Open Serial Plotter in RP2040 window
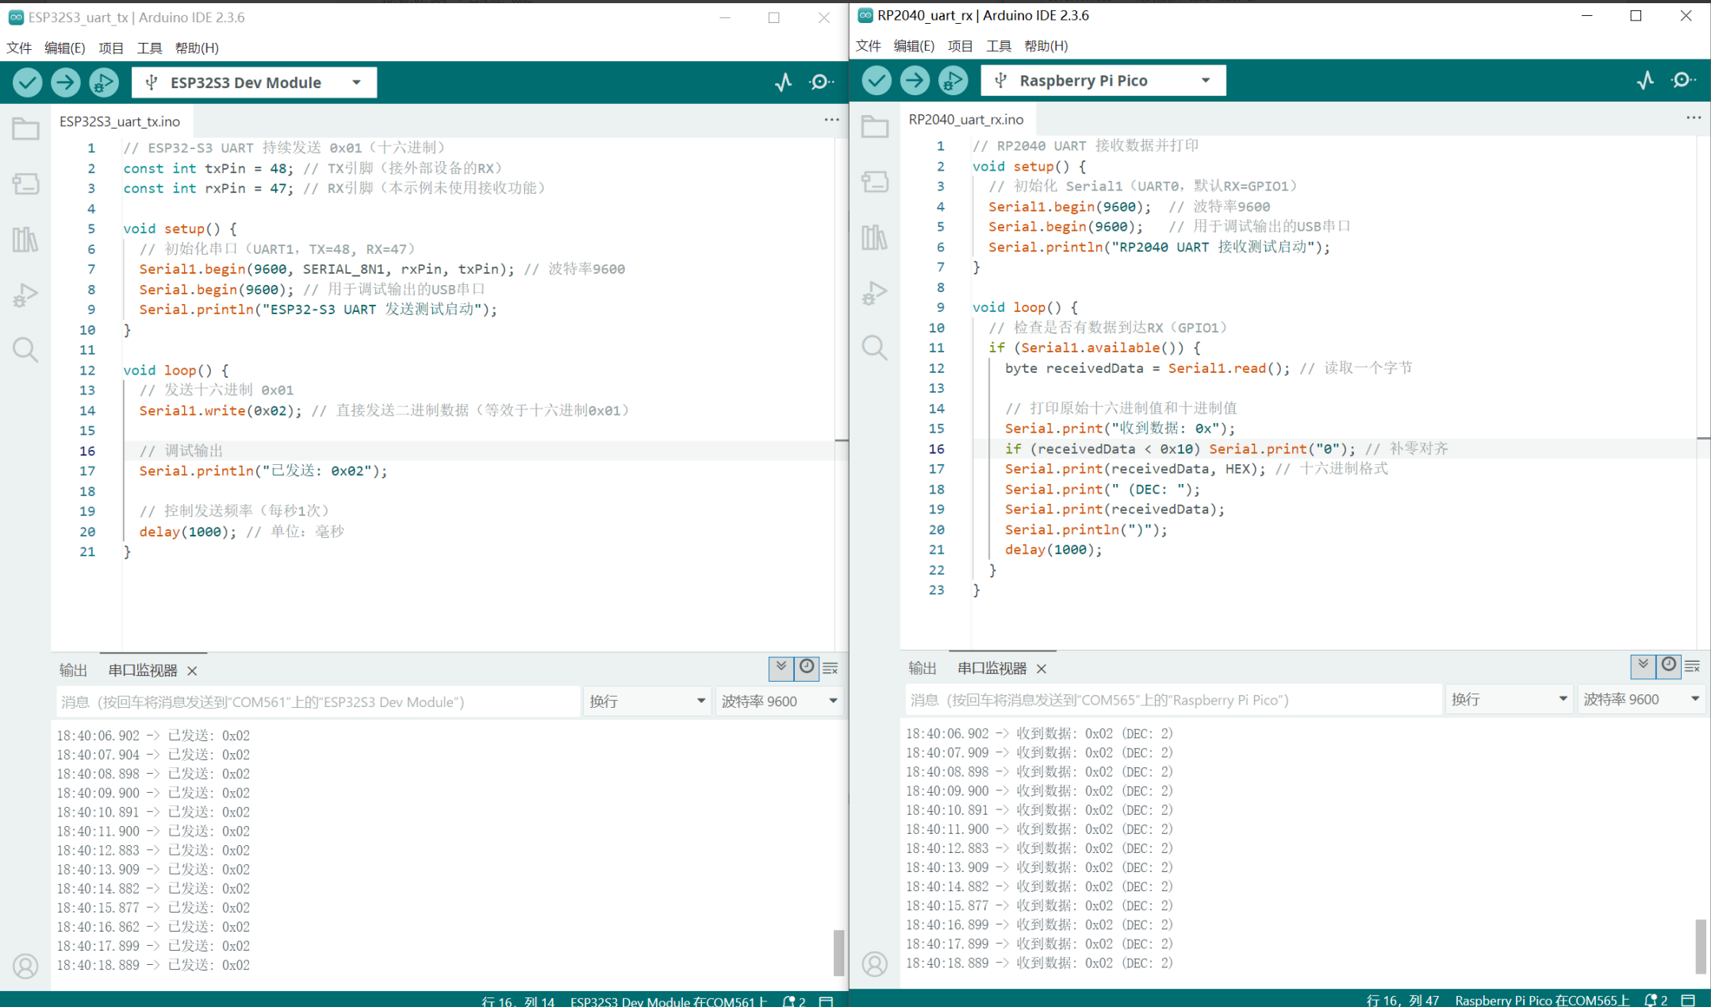This screenshot has height=1007, width=1711. click(1646, 80)
